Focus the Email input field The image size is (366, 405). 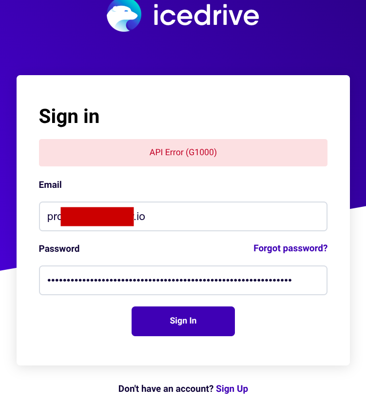tap(234, 216)
